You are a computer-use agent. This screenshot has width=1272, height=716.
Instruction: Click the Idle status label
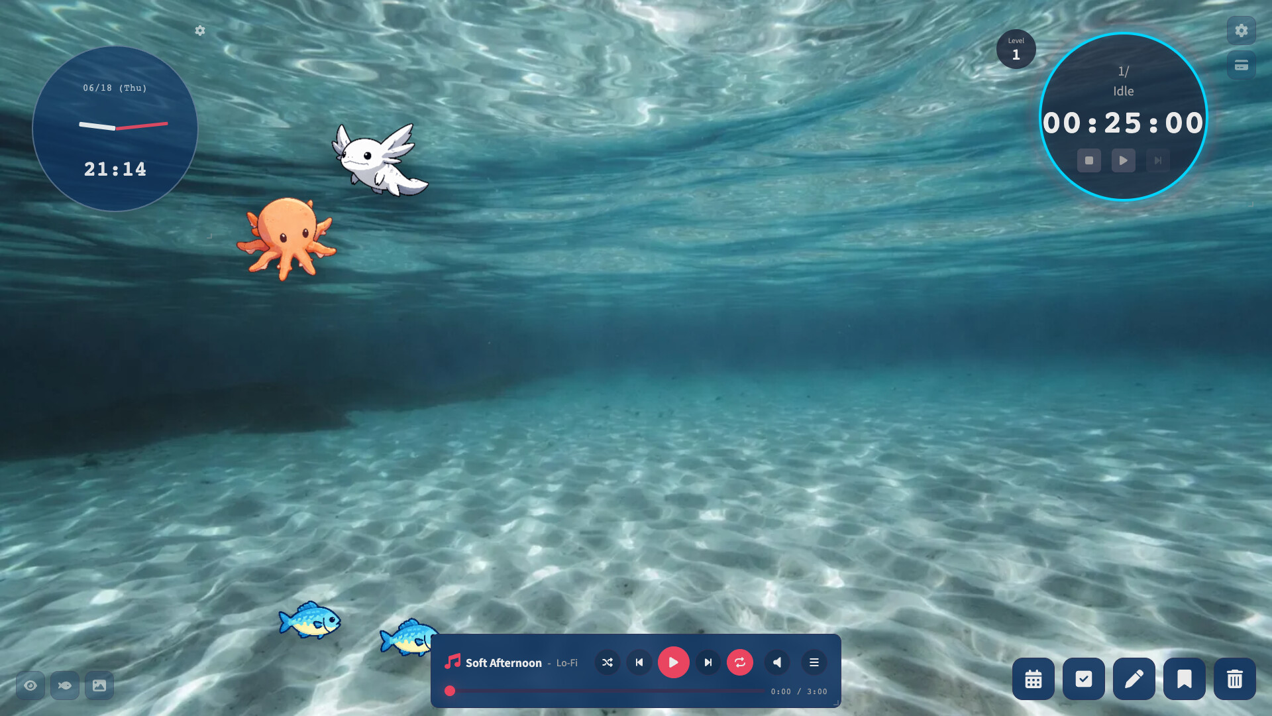[x=1124, y=91]
